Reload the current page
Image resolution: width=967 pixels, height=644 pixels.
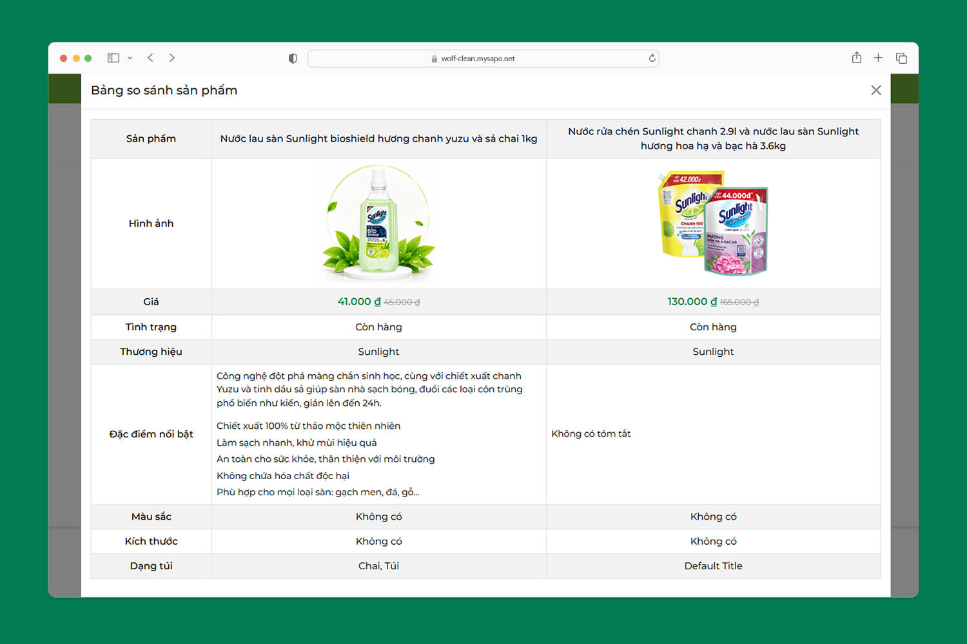pyautogui.click(x=652, y=58)
